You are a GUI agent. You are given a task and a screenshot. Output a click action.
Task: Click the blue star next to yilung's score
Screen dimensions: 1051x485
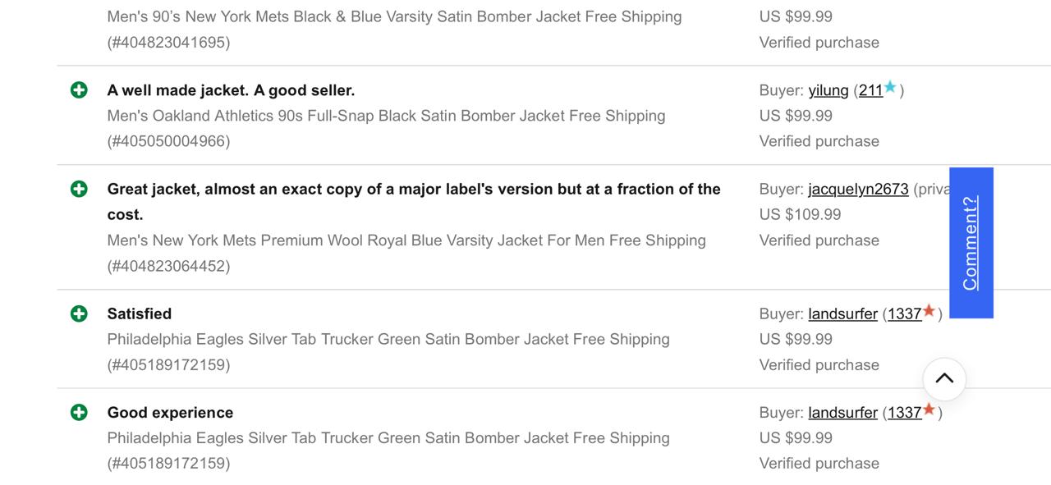point(890,87)
